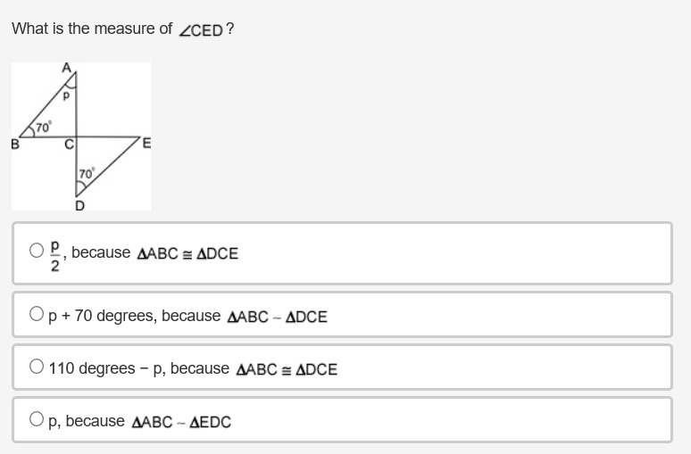Click the 70° angle marker near B

click(x=43, y=128)
